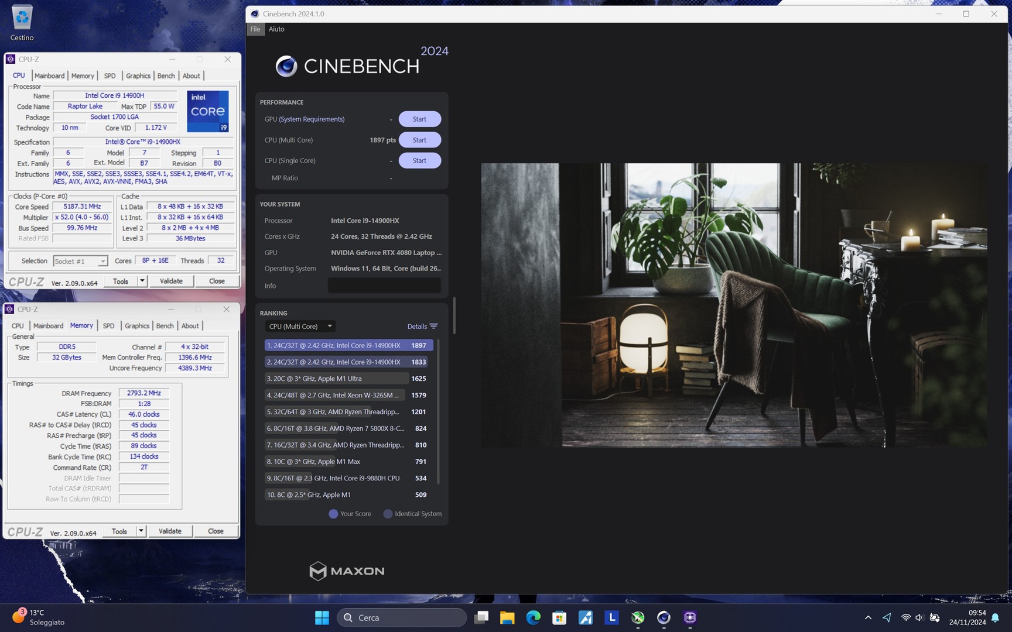Click Tools button in CPU-Z Memory window

pos(119,531)
